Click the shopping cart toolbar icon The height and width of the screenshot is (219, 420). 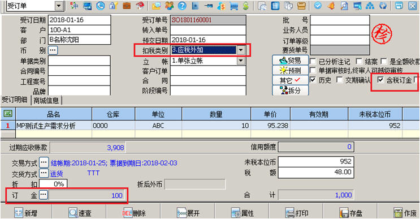click(x=233, y=6)
